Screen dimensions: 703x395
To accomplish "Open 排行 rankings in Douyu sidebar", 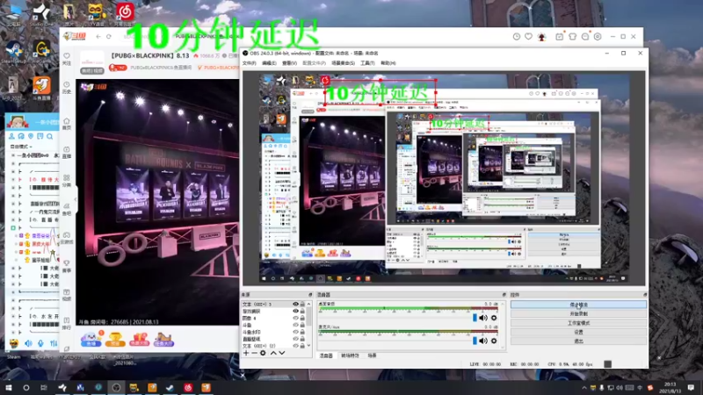I will (67, 323).
